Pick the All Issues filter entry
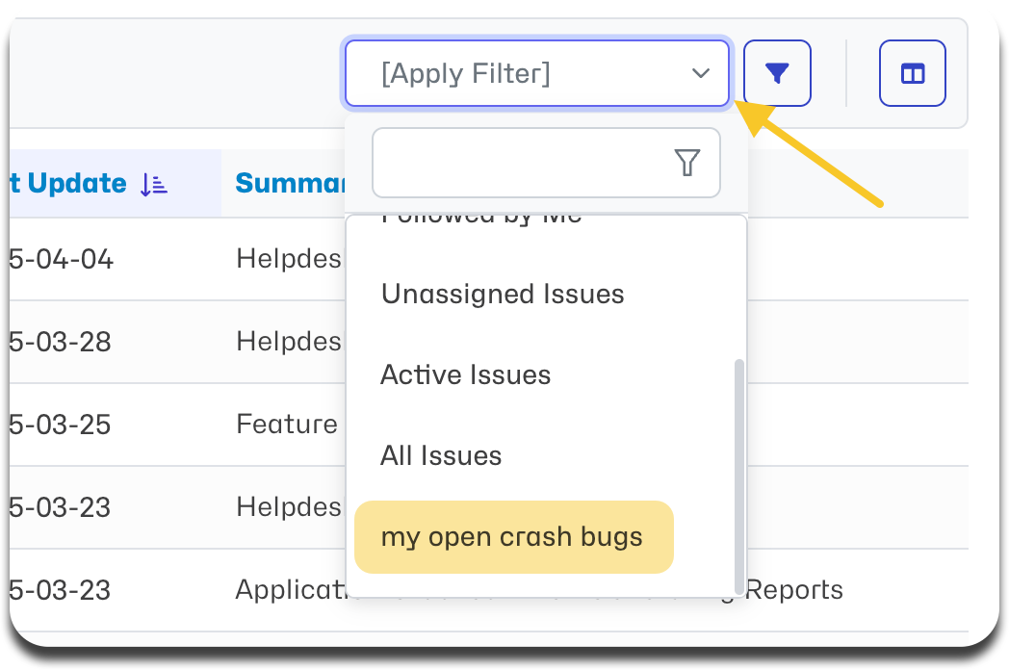The image size is (1009, 670). [441, 455]
